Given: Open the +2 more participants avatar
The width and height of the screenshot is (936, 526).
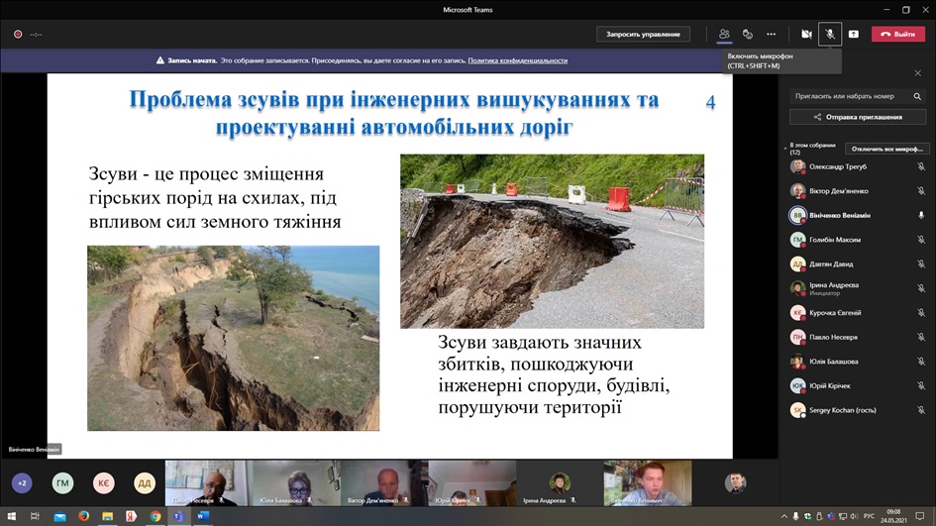Looking at the screenshot, I should pos(22,483).
